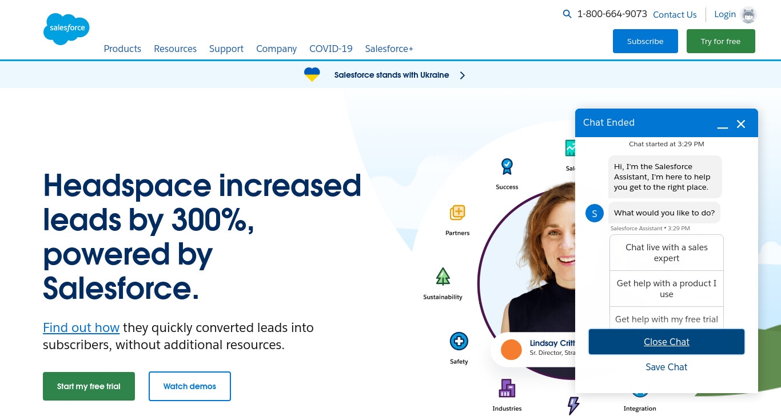This screenshot has width=781, height=416.
Task: Open the Resources menu
Action: 175,49
